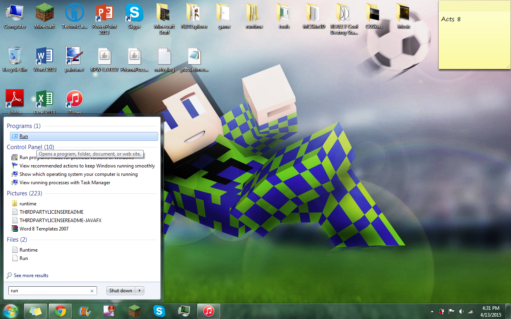Viewport: 511px width, 319px height.
Task: Select the game folder on the desktop
Action: [x=224, y=16]
